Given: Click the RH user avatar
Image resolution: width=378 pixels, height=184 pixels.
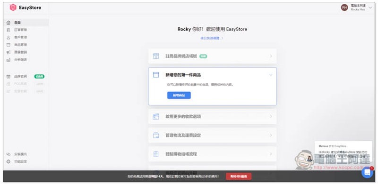Looking at the screenshot, I should pos(344,8).
